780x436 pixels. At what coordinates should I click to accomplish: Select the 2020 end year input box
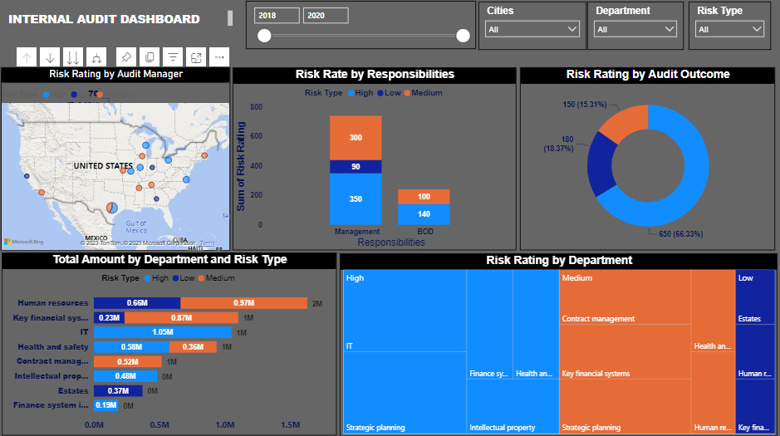click(x=325, y=15)
